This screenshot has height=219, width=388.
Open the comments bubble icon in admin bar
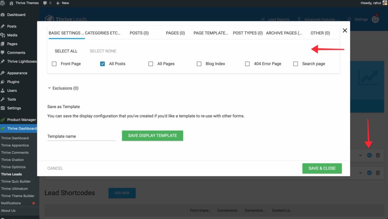point(45,3)
